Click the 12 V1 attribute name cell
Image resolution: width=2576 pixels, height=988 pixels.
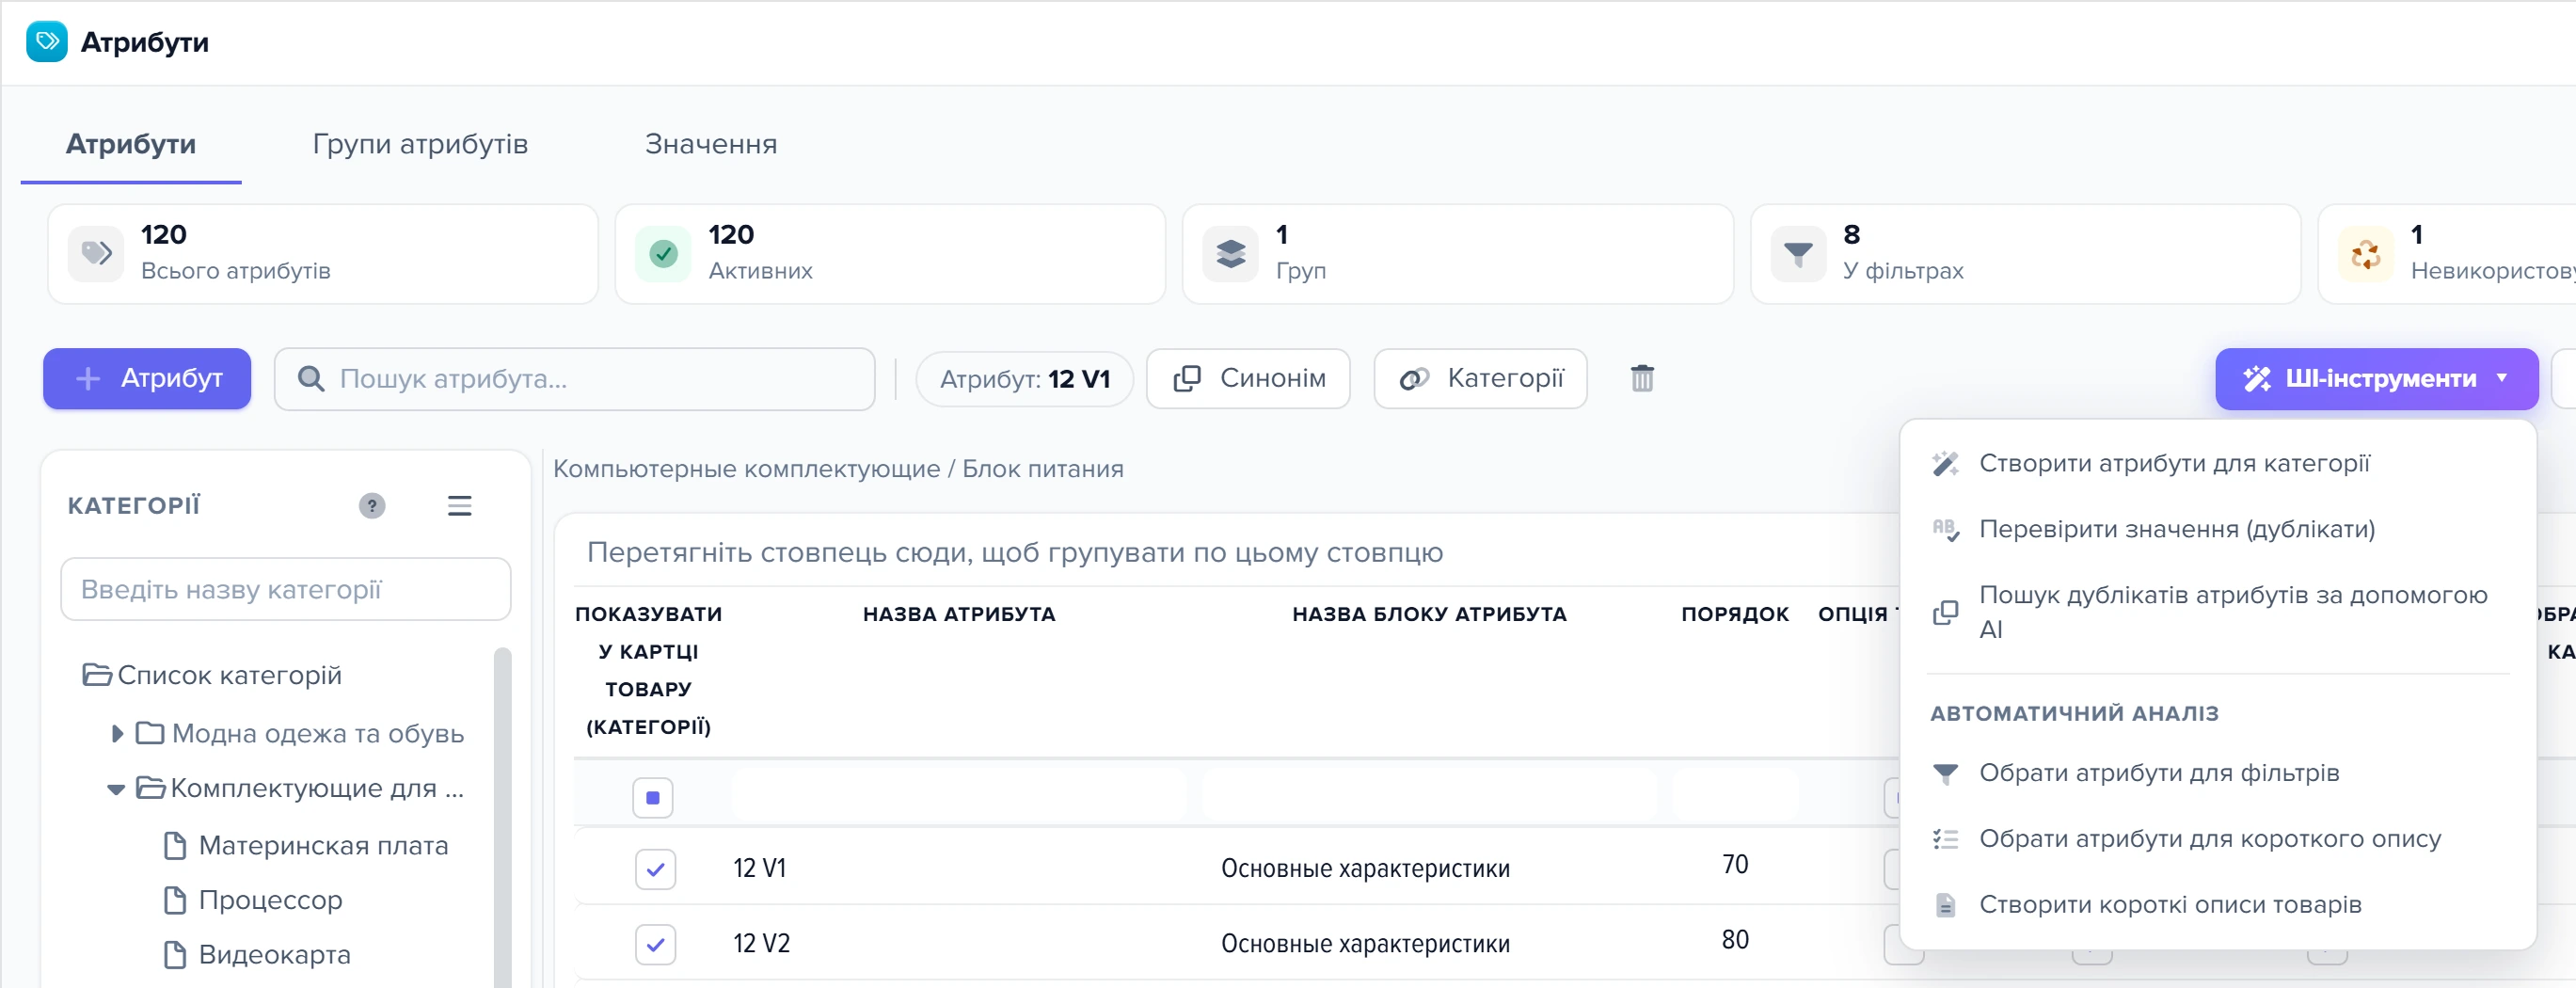coord(759,868)
